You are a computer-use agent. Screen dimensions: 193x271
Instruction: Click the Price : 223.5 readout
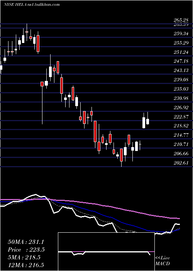click(x=26, y=250)
